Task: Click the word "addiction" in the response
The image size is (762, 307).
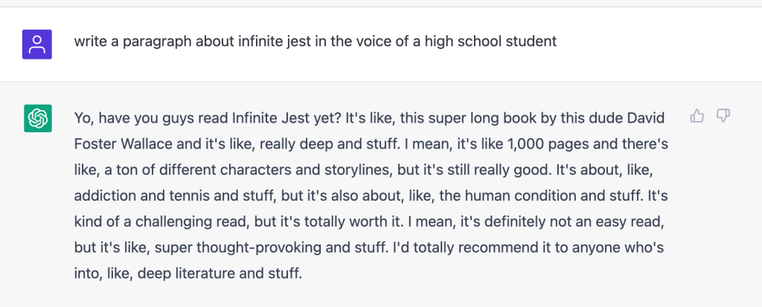Action: [x=104, y=195]
